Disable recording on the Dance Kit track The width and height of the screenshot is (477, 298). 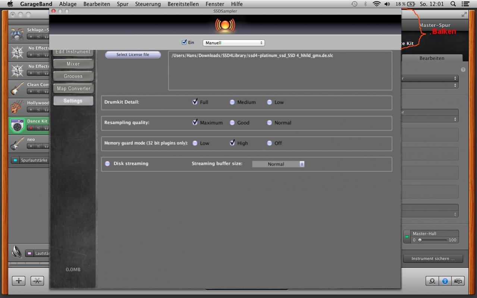pyautogui.click(x=31, y=128)
